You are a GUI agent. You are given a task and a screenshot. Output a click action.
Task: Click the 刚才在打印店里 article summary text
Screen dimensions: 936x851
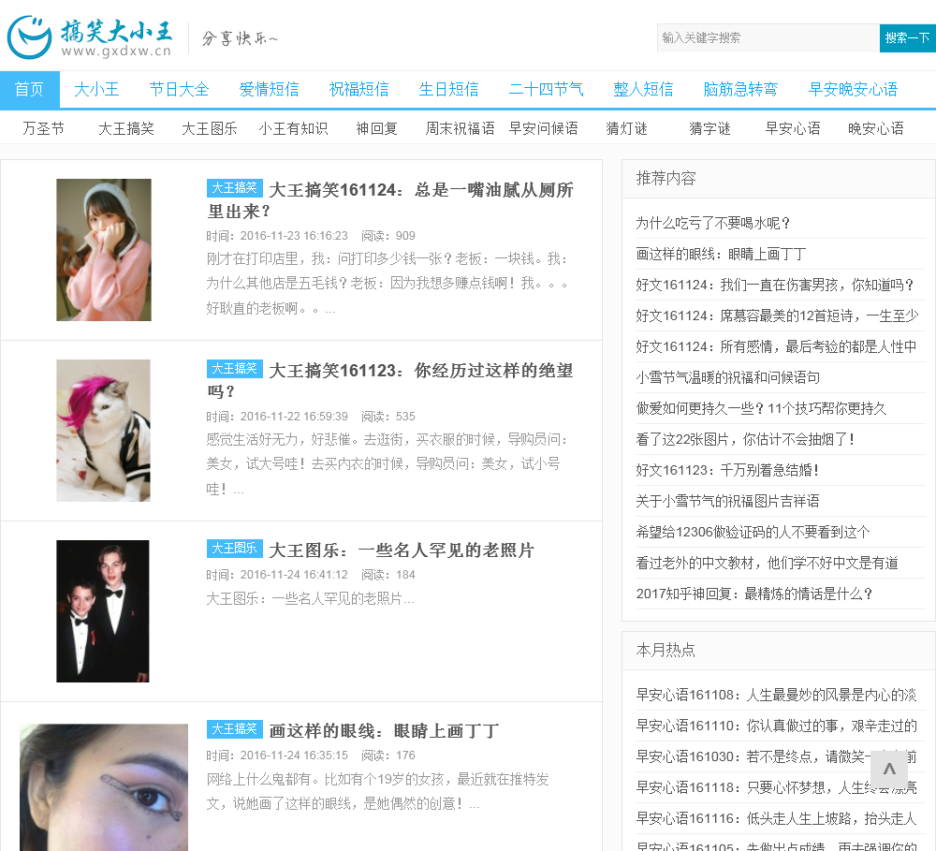pos(388,284)
